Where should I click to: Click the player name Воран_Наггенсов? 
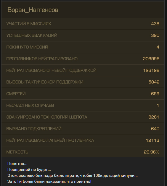pyautogui.click(x=33, y=10)
